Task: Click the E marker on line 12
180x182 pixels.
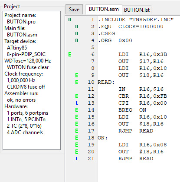Action: click(77, 96)
